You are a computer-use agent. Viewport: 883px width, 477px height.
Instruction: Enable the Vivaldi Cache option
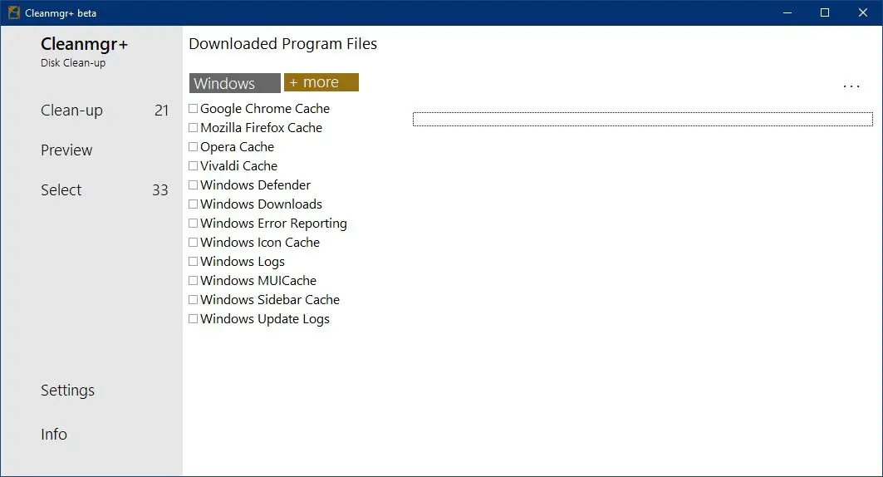(194, 165)
